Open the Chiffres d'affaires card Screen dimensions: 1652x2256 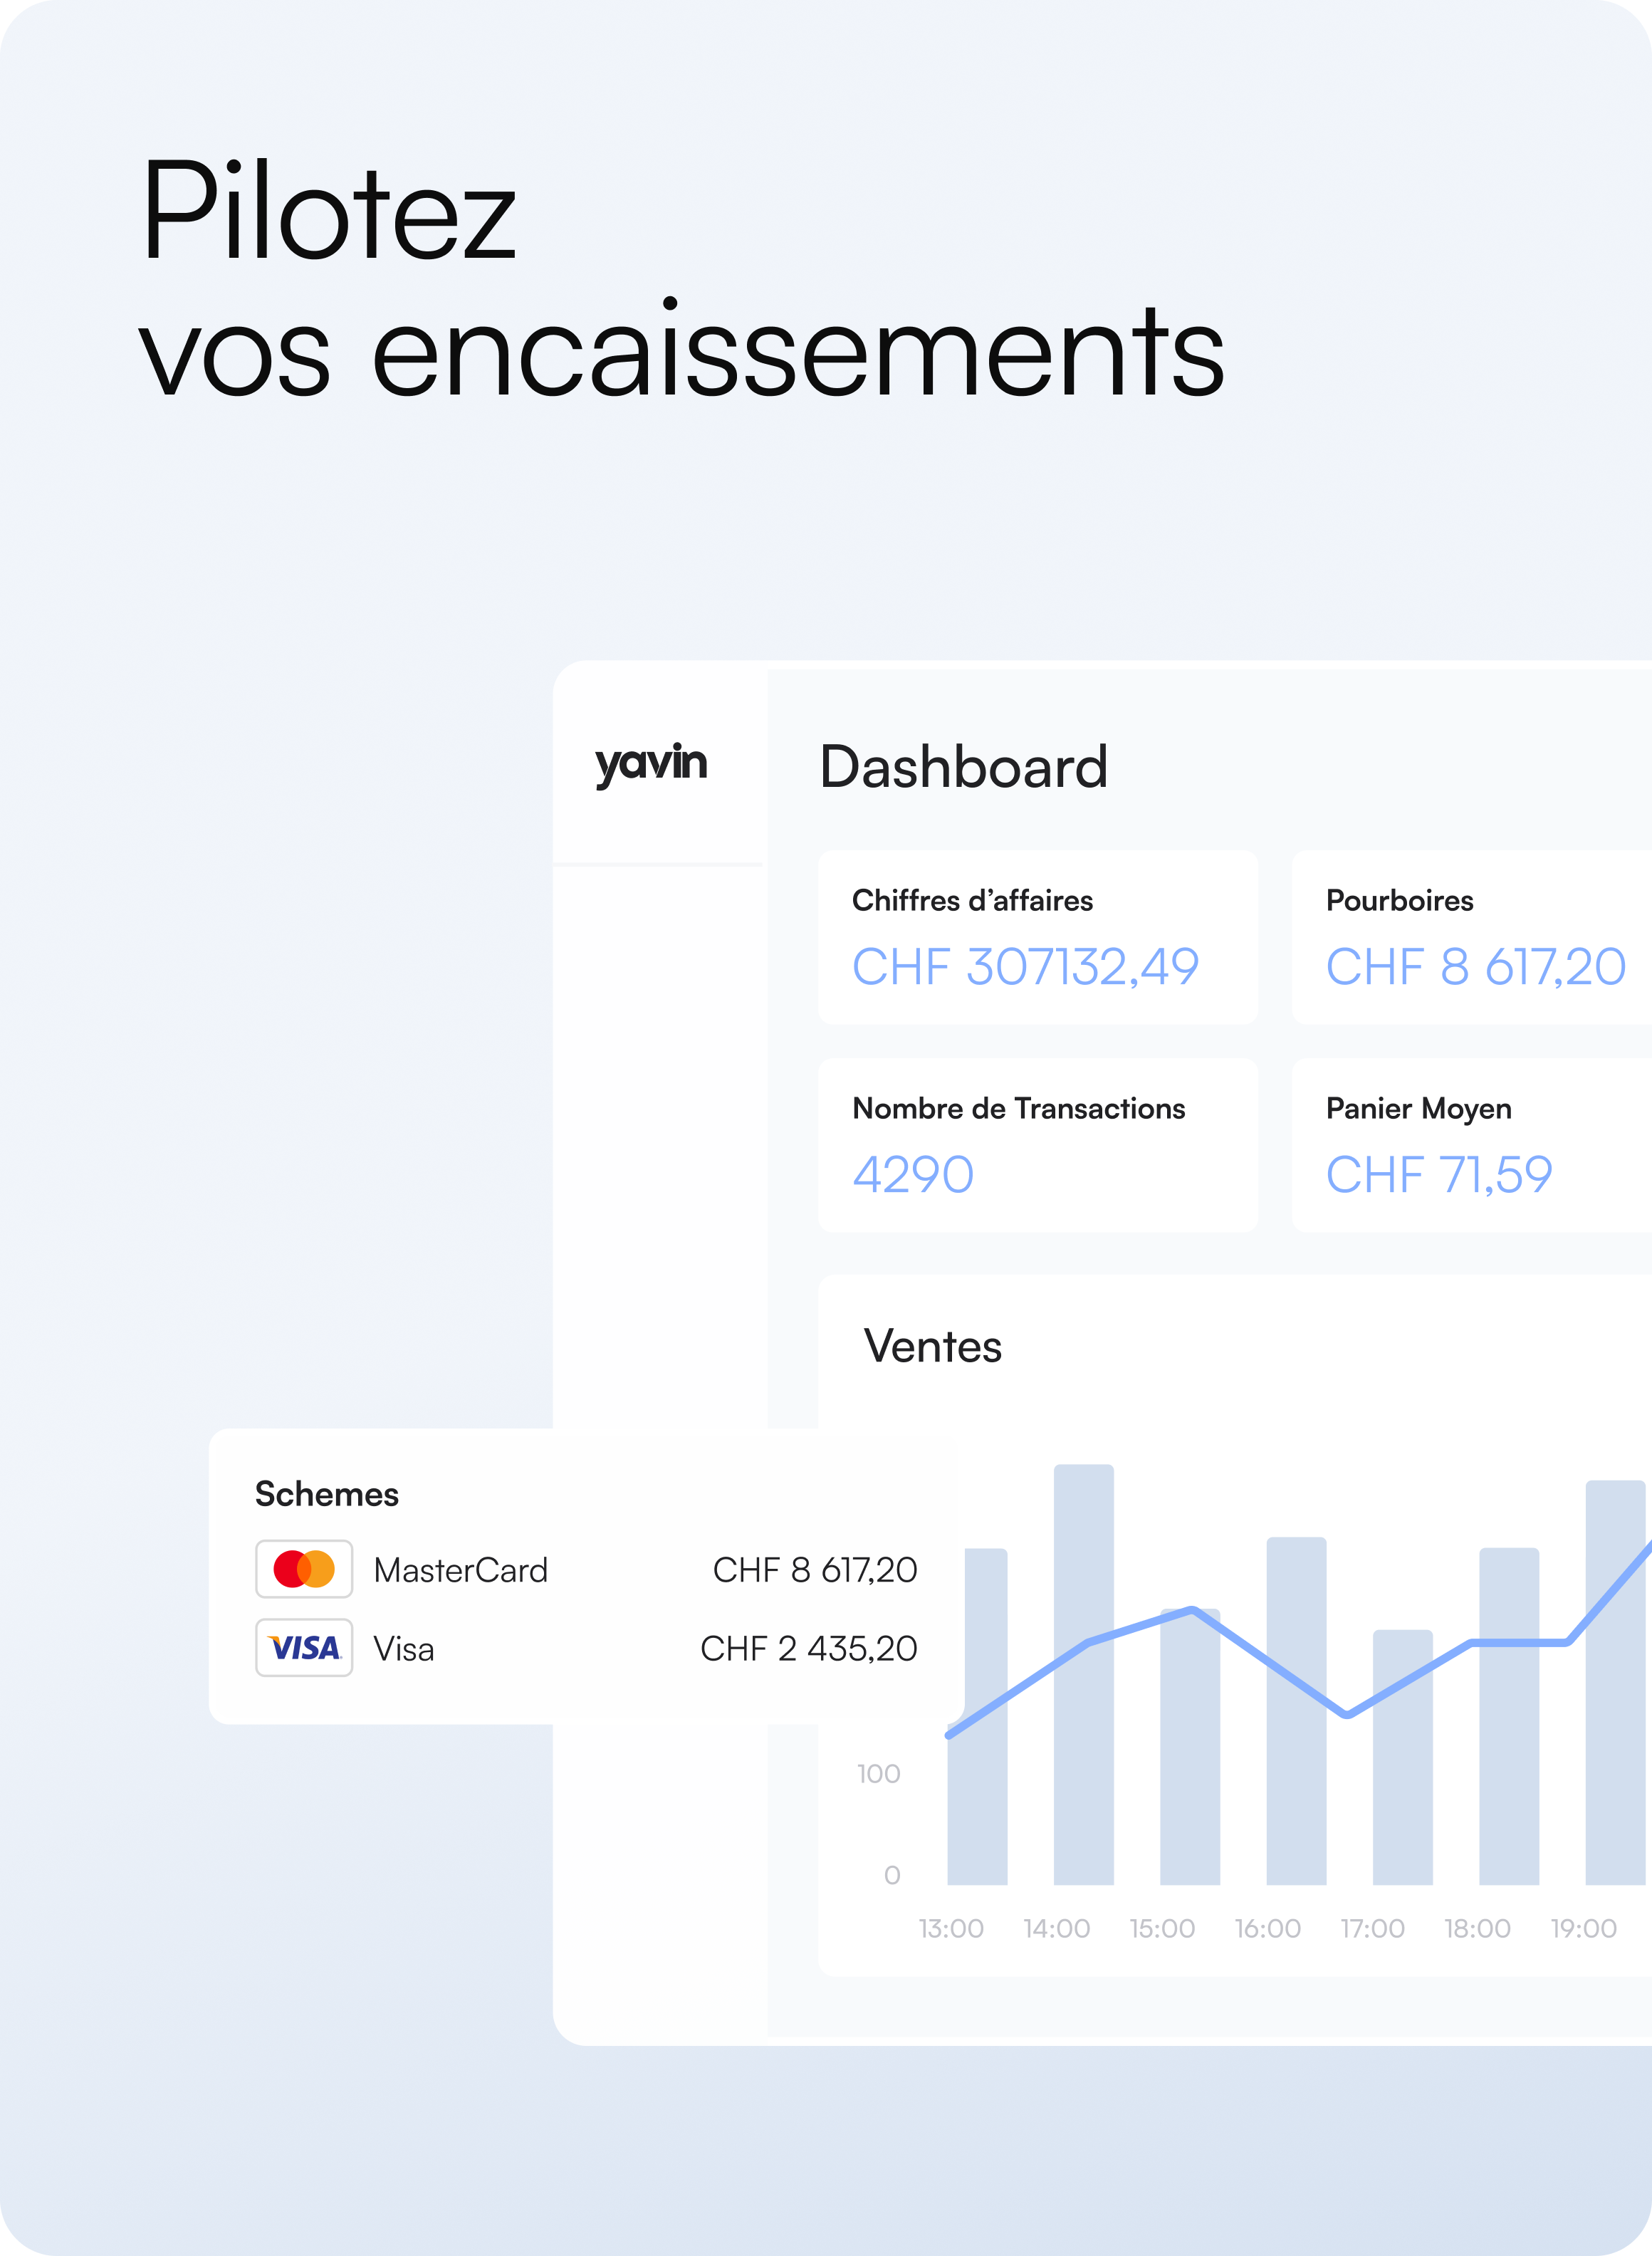1037,936
